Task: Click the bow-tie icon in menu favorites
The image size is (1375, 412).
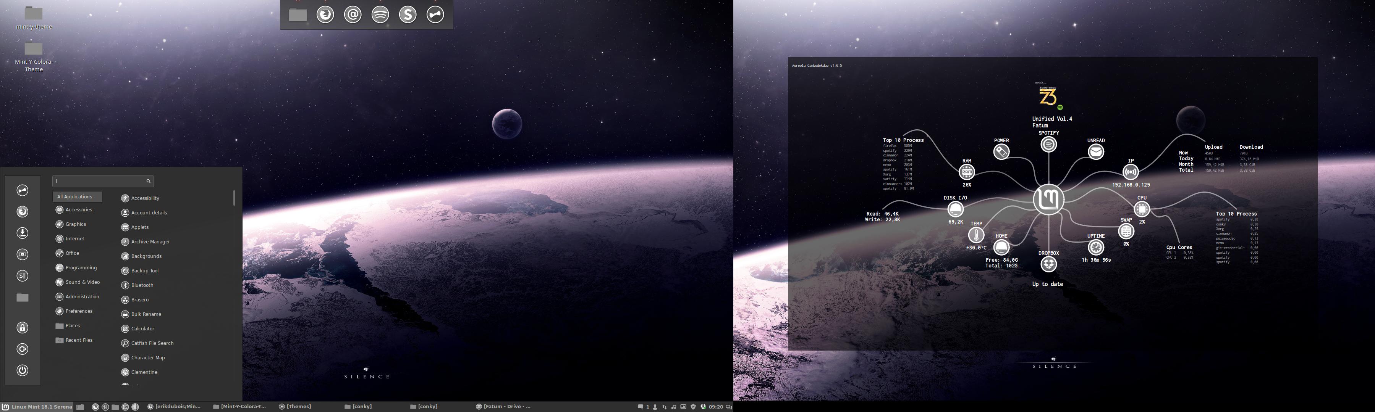Action: pos(23,190)
